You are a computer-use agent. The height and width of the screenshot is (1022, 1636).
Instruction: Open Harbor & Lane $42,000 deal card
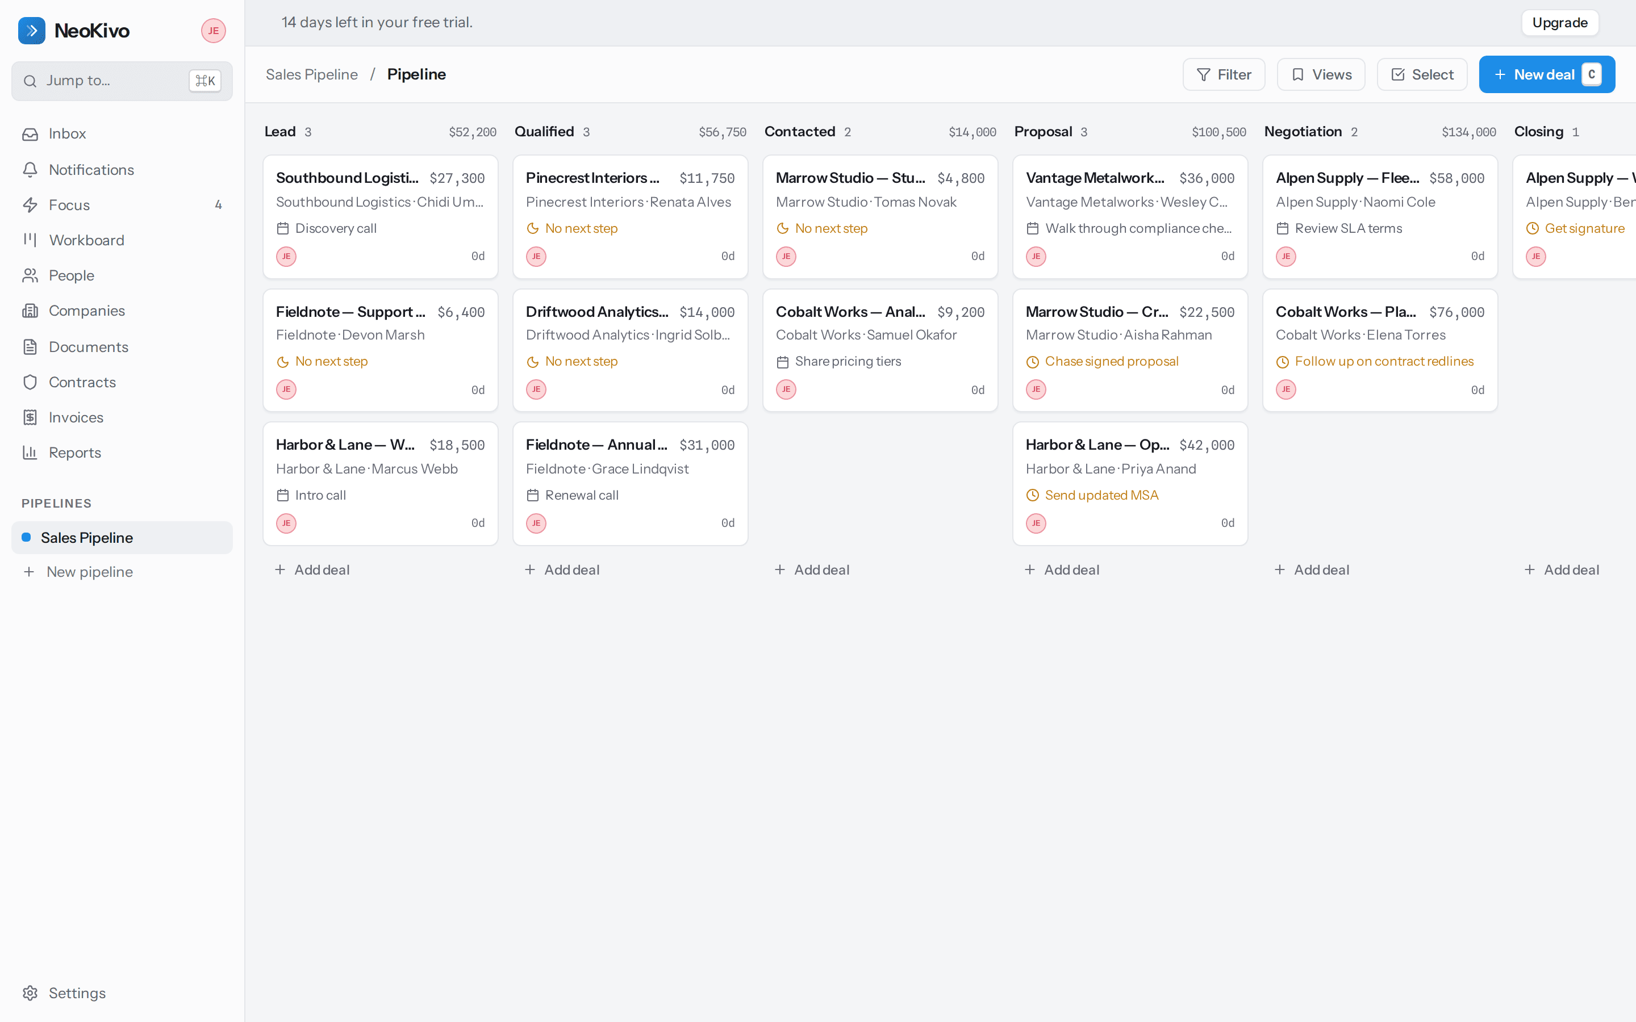pyautogui.click(x=1130, y=484)
